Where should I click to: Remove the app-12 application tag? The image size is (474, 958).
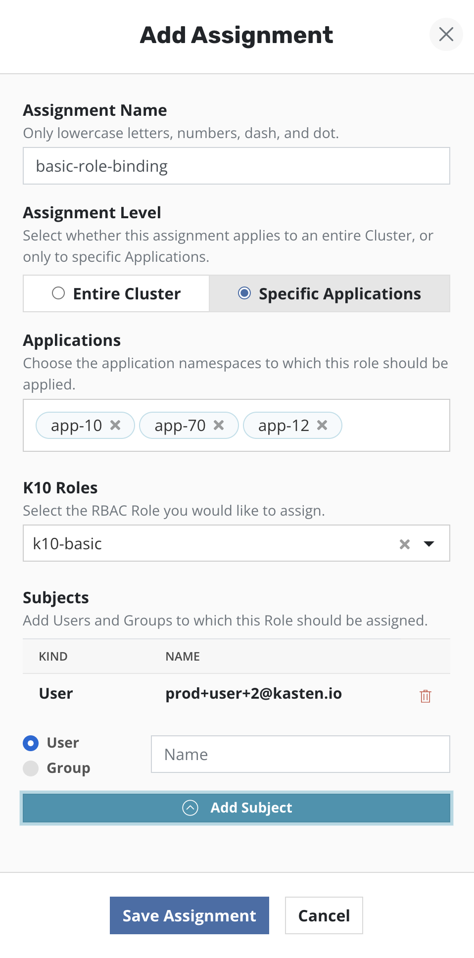click(322, 425)
